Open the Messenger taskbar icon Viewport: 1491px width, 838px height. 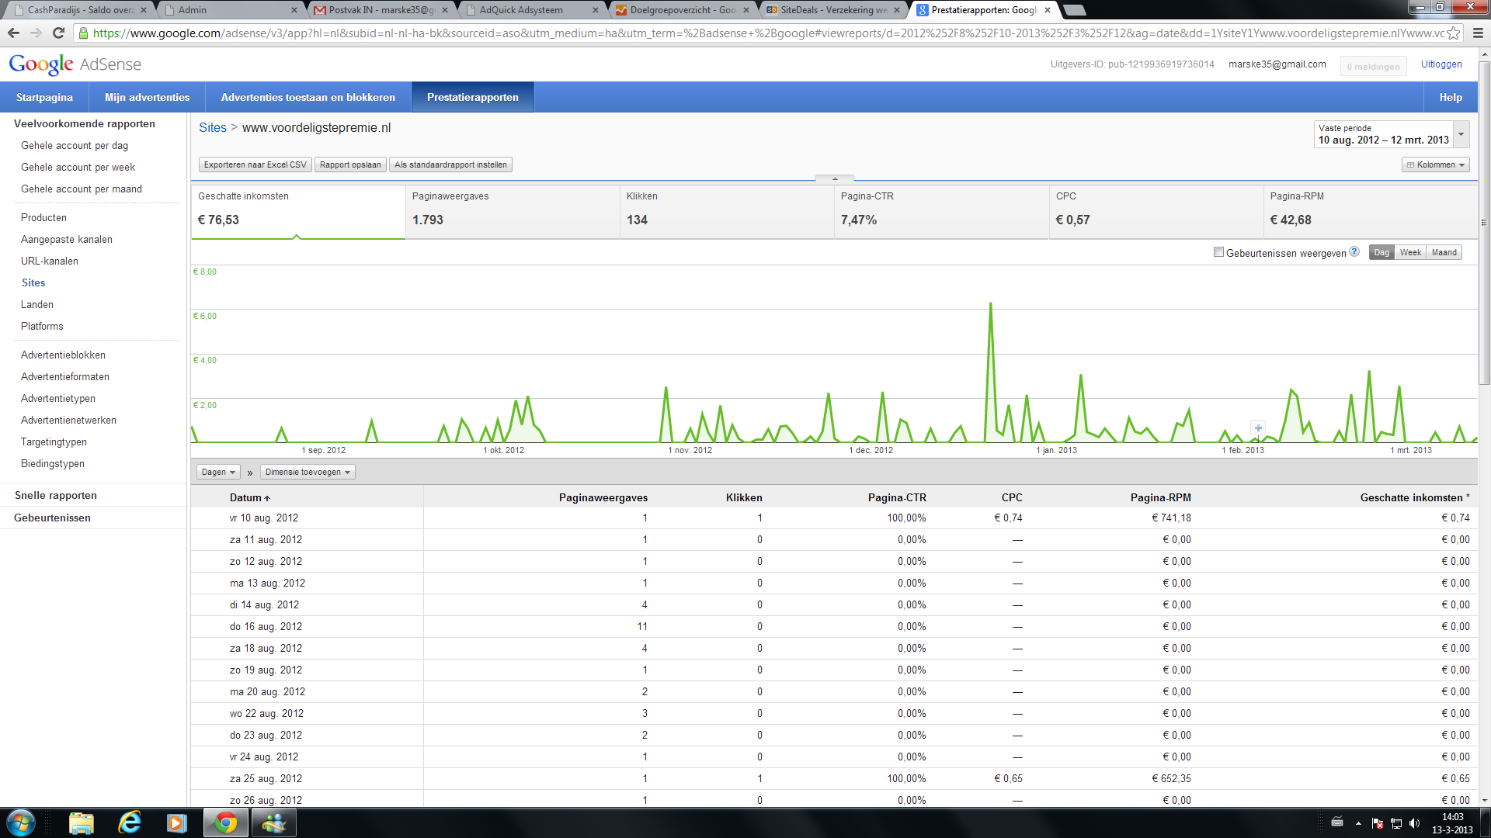tap(273, 822)
